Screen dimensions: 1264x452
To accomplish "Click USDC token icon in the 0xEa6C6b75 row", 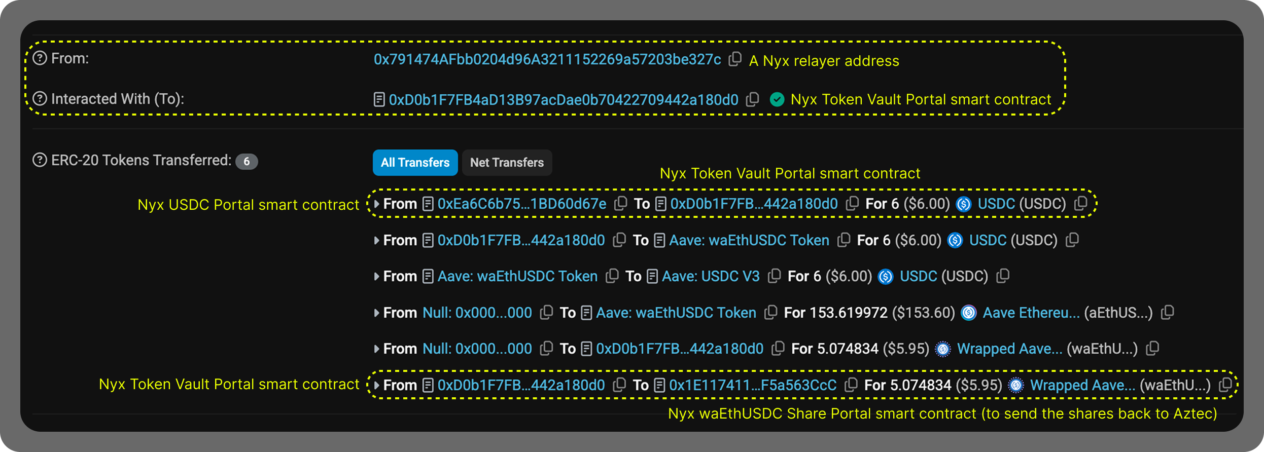I will (964, 204).
